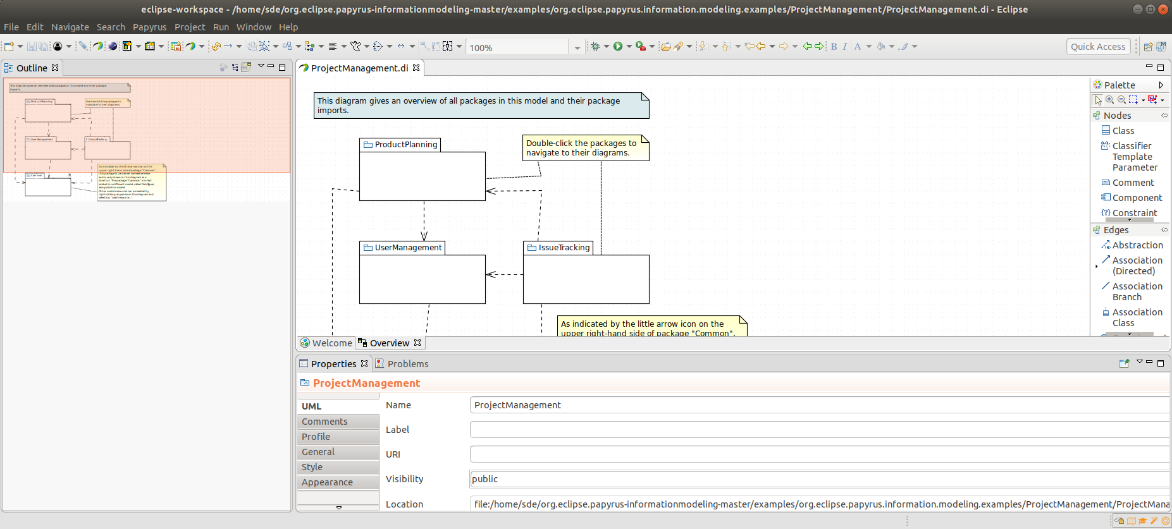Screen dimensions: 1172x529
Task: Click the New wizard icon in toolbar
Action: 9,46
